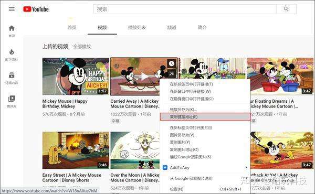
Task: Click the 全部播放 play all link
Action: coord(82,47)
